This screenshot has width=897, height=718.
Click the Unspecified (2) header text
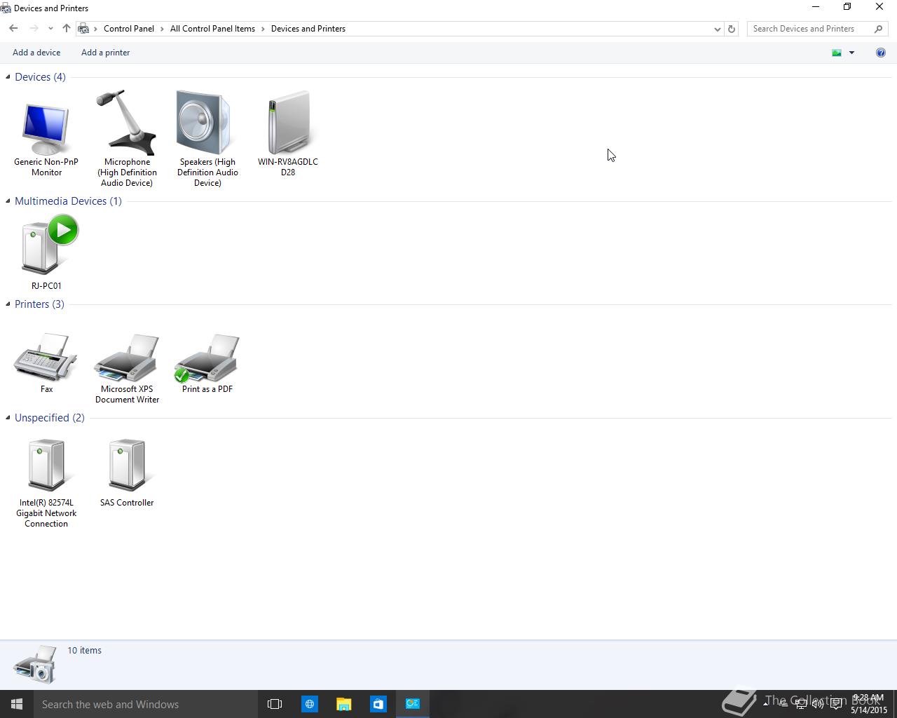50,417
